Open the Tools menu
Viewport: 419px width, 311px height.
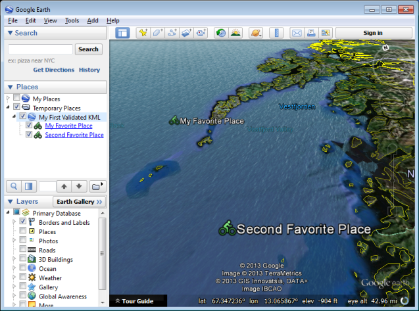pyautogui.click(x=72, y=20)
